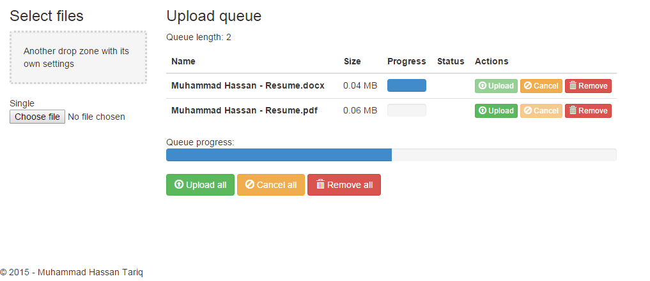
Task: Click the upload icon on Resume.docx row
Action: click(x=483, y=86)
